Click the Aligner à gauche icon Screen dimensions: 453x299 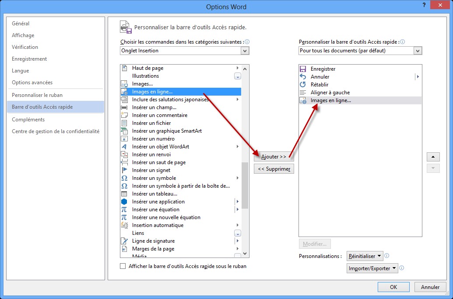coord(303,93)
